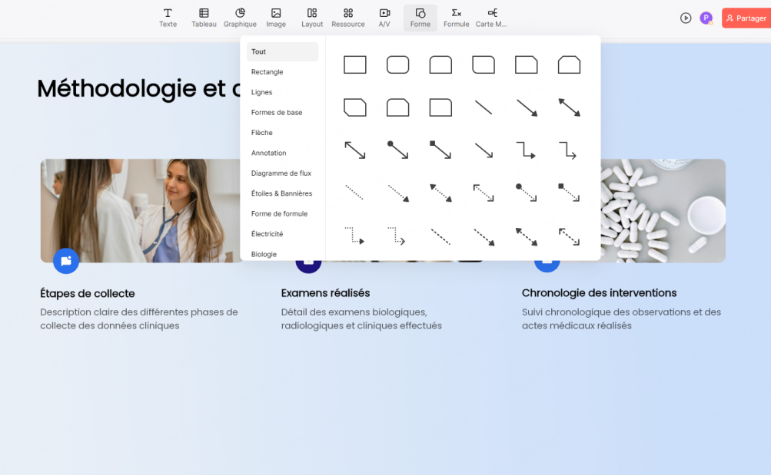Show Diagramme de flux shapes
Image resolution: width=771 pixels, height=475 pixels.
click(281, 173)
